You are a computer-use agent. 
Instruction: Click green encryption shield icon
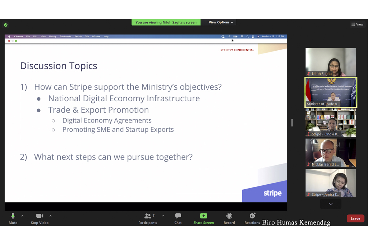pos(6,25)
